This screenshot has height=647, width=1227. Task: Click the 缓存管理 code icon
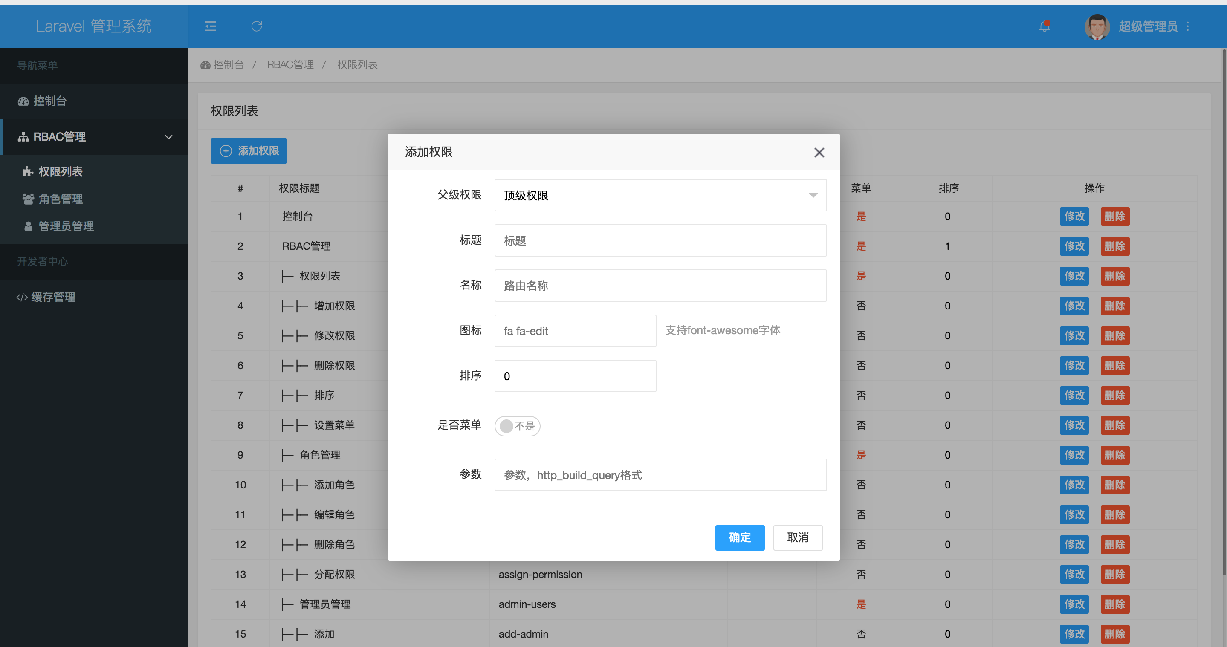tap(22, 297)
